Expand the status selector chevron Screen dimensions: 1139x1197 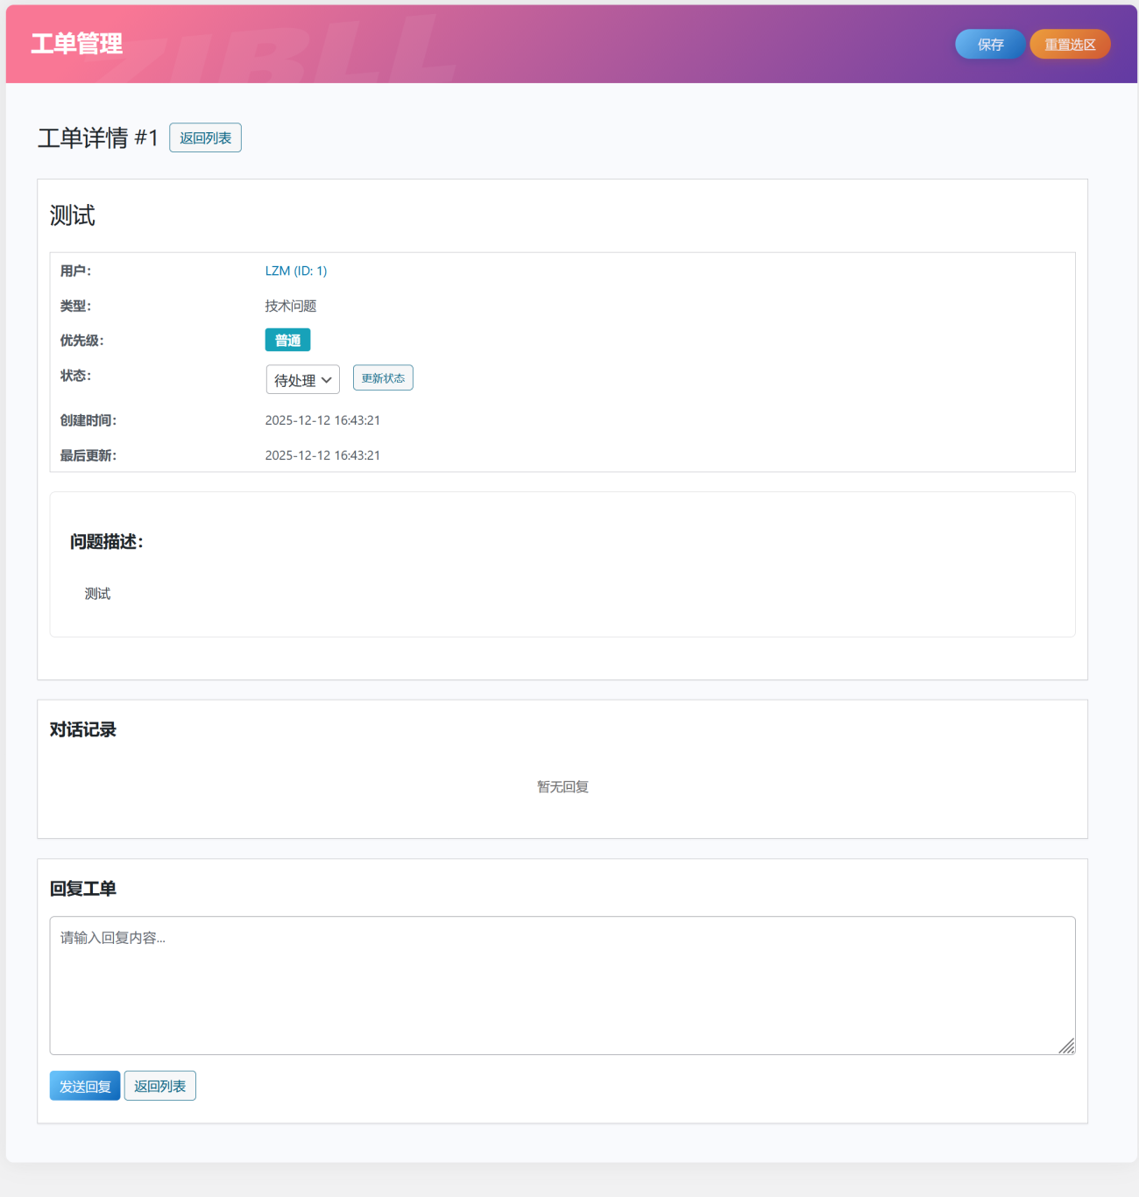(x=328, y=379)
